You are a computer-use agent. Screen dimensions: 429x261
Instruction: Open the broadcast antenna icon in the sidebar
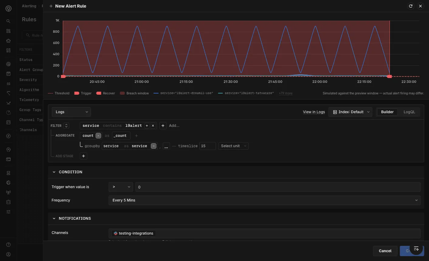pyautogui.click(x=8, y=192)
